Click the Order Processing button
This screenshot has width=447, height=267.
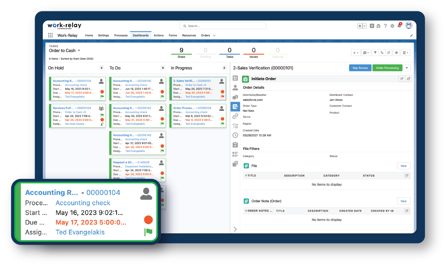click(387, 68)
